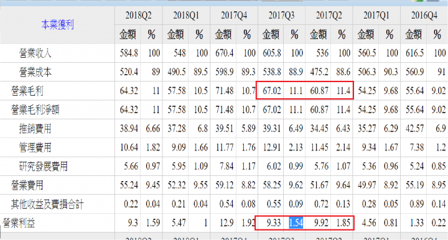448x240 pixels.
Task: Select 營業利益 value 12.9 for 2017Q4
Action: click(x=227, y=223)
